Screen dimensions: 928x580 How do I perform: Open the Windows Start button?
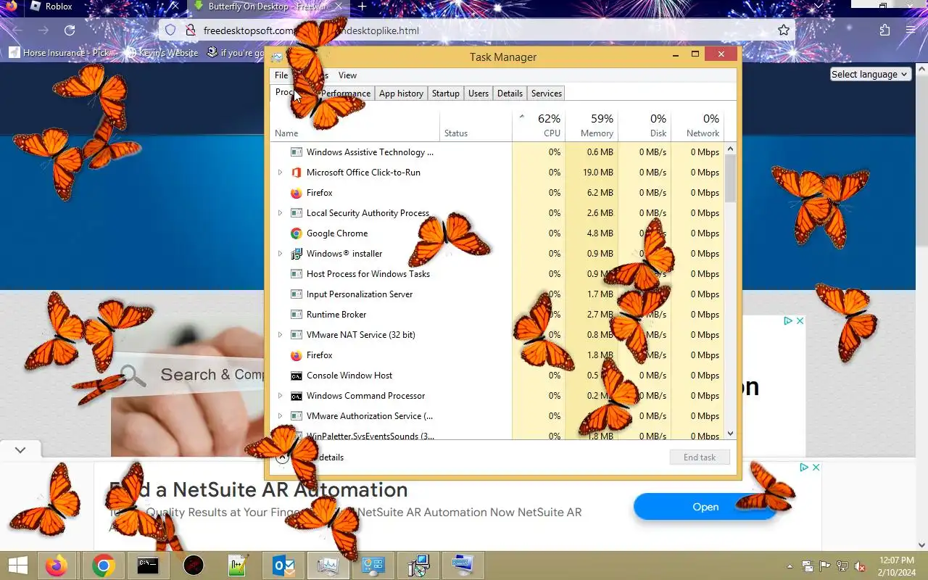point(17,565)
